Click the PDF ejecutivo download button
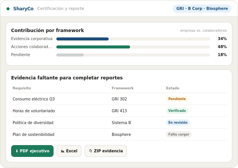This screenshot has width=238, height=168. (32, 151)
